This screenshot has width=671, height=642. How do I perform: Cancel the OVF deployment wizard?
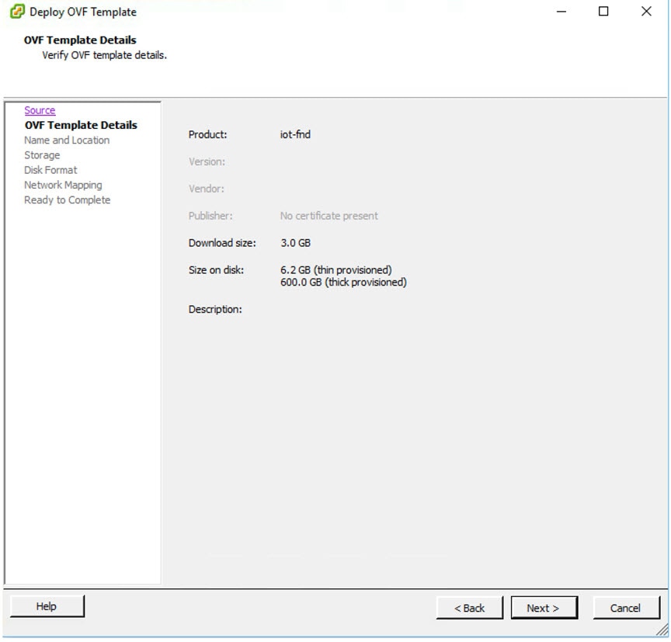626,608
